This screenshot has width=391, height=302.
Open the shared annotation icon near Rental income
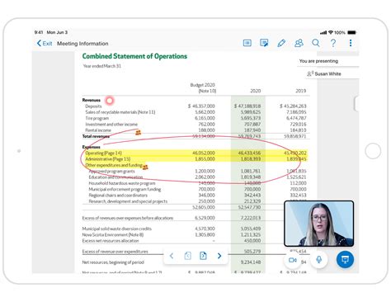click(x=138, y=133)
